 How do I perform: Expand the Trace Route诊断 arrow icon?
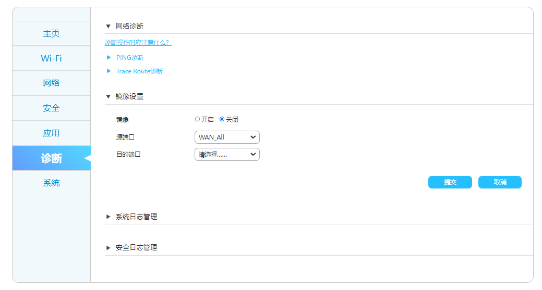109,71
